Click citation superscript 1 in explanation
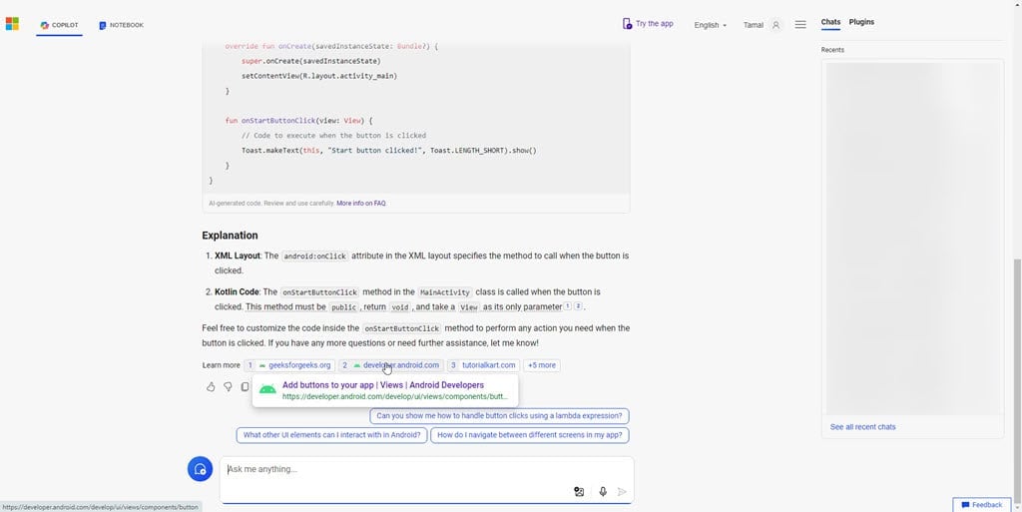This screenshot has height=512, width=1022. click(x=568, y=306)
